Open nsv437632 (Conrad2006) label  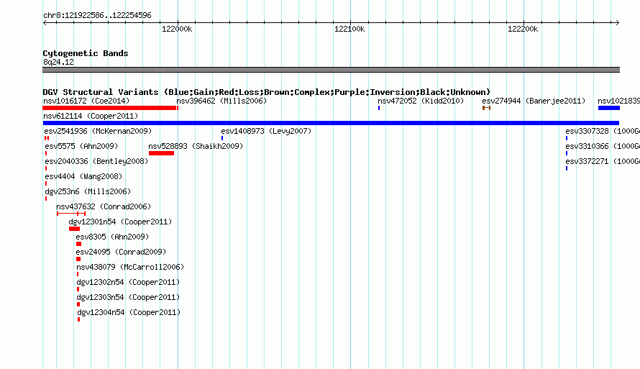(104, 206)
